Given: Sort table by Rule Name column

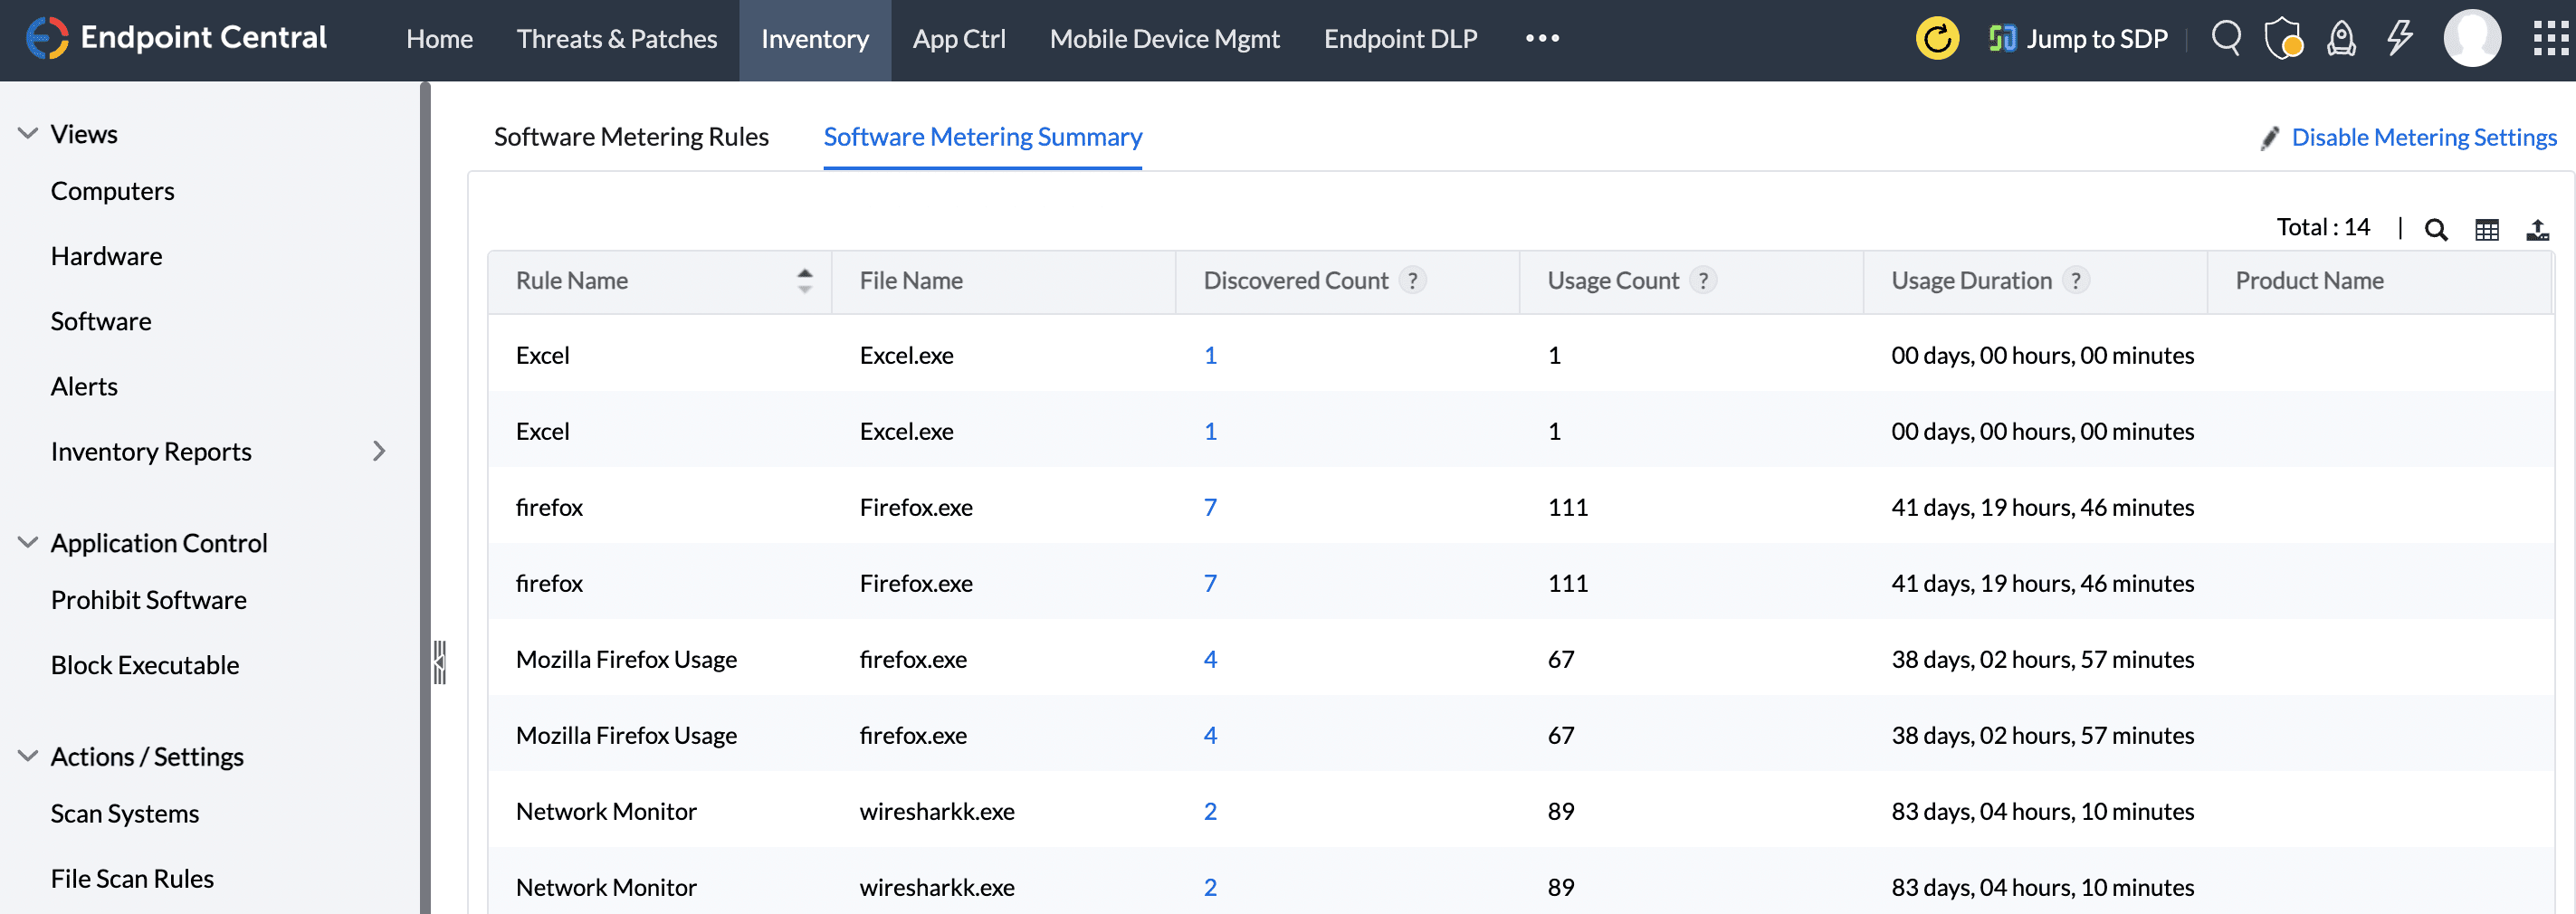Looking at the screenshot, I should 804,281.
